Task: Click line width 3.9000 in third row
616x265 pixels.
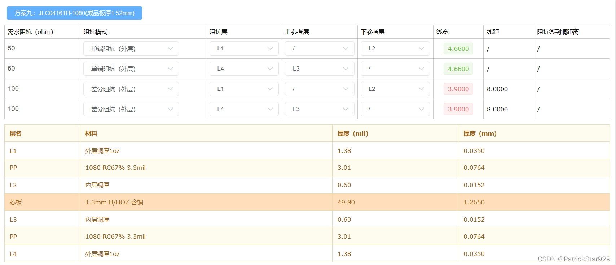Action: tap(458, 89)
